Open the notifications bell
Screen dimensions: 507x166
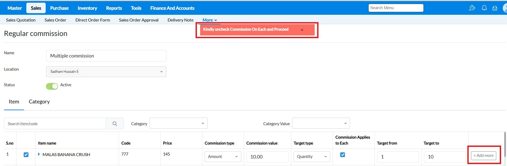coord(484,8)
